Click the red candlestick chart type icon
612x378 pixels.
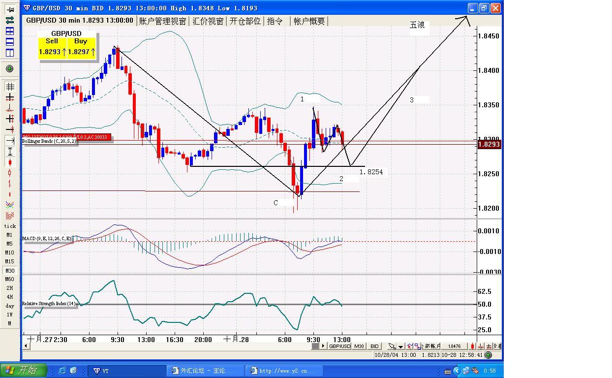[x=9, y=162]
